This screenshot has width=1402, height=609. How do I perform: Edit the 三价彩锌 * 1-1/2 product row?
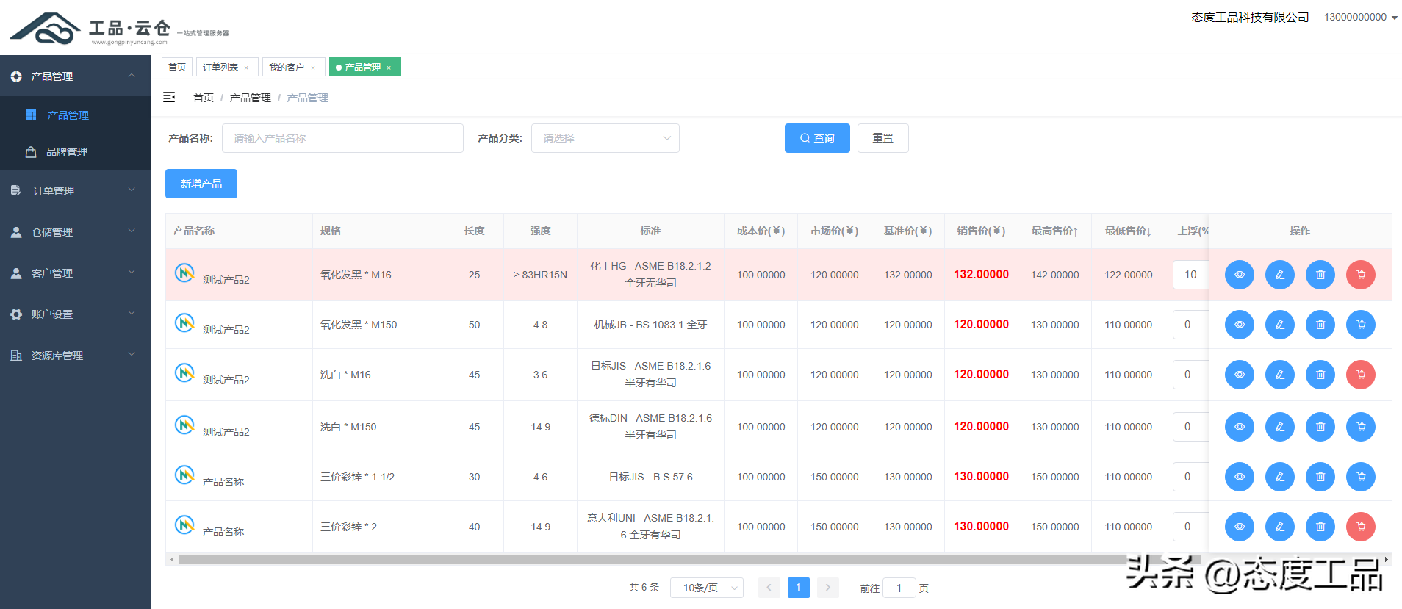pos(1279,477)
